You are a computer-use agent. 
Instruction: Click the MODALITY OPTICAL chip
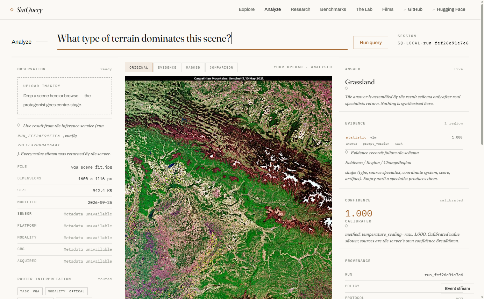pyautogui.click(x=66, y=291)
